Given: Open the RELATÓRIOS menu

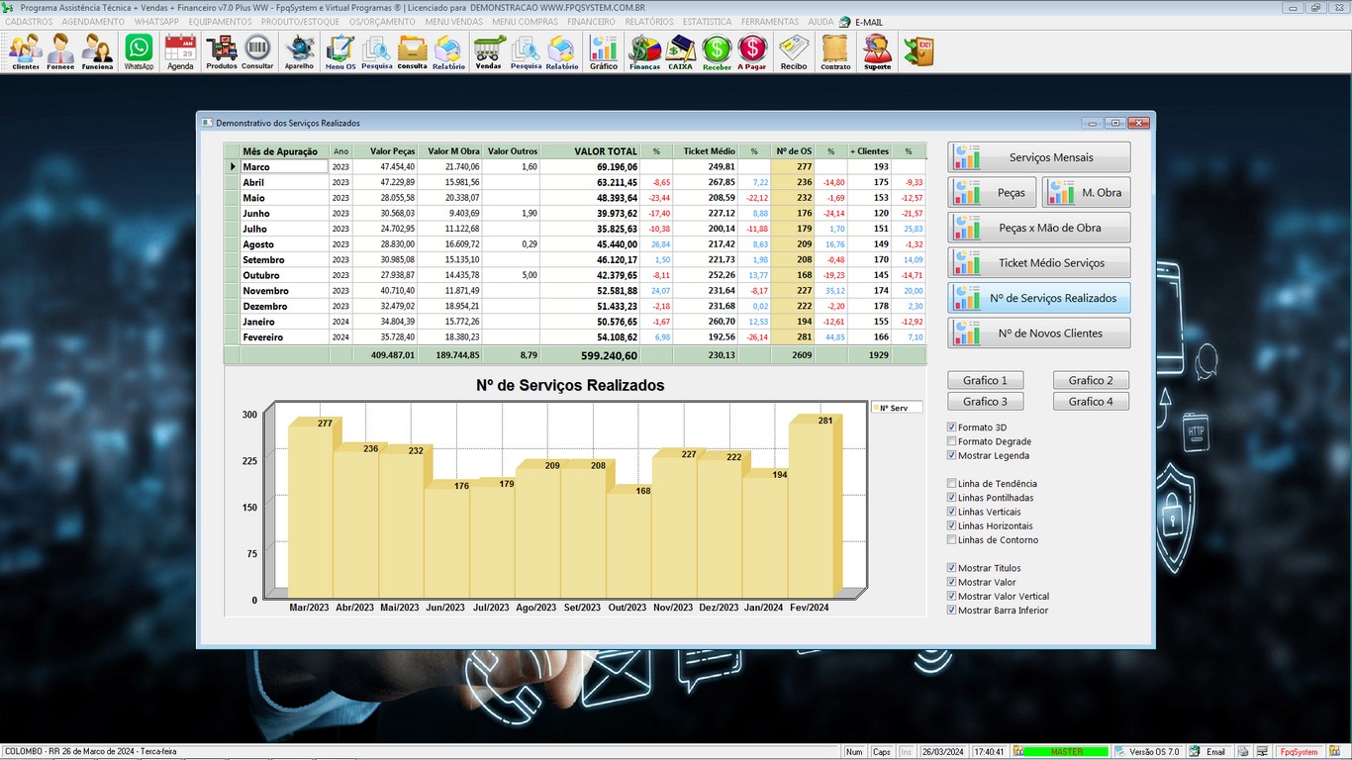Looking at the screenshot, I should click(x=649, y=22).
